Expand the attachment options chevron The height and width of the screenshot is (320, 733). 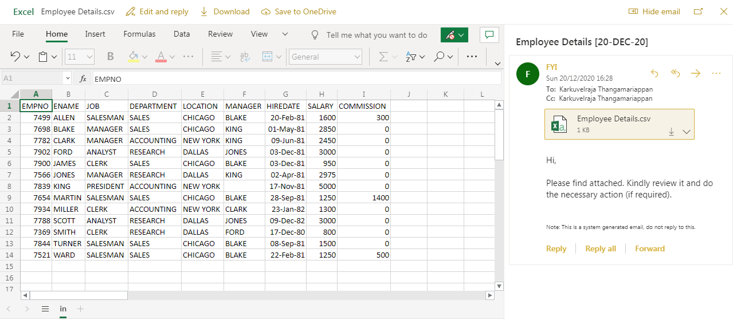[687, 132]
